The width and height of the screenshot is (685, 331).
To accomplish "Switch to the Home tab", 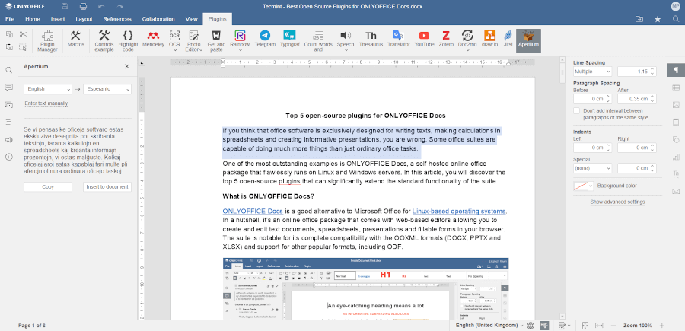I will [33, 19].
